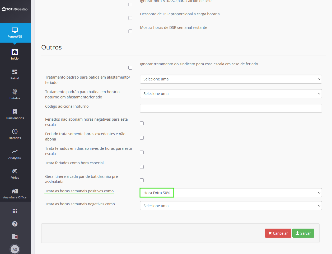Image resolution: width=332 pixels, height=254 pixels.
Task: Click the Cancelar button
Action: [x=278, y=233]
